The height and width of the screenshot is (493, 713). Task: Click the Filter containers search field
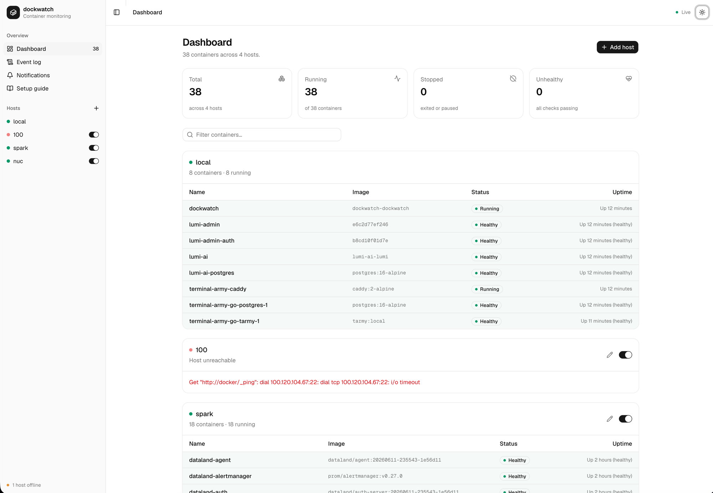point(262,135)
